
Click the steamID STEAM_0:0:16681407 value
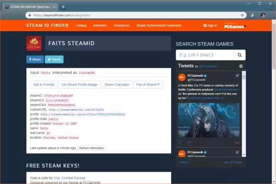[x=58, y=96]
